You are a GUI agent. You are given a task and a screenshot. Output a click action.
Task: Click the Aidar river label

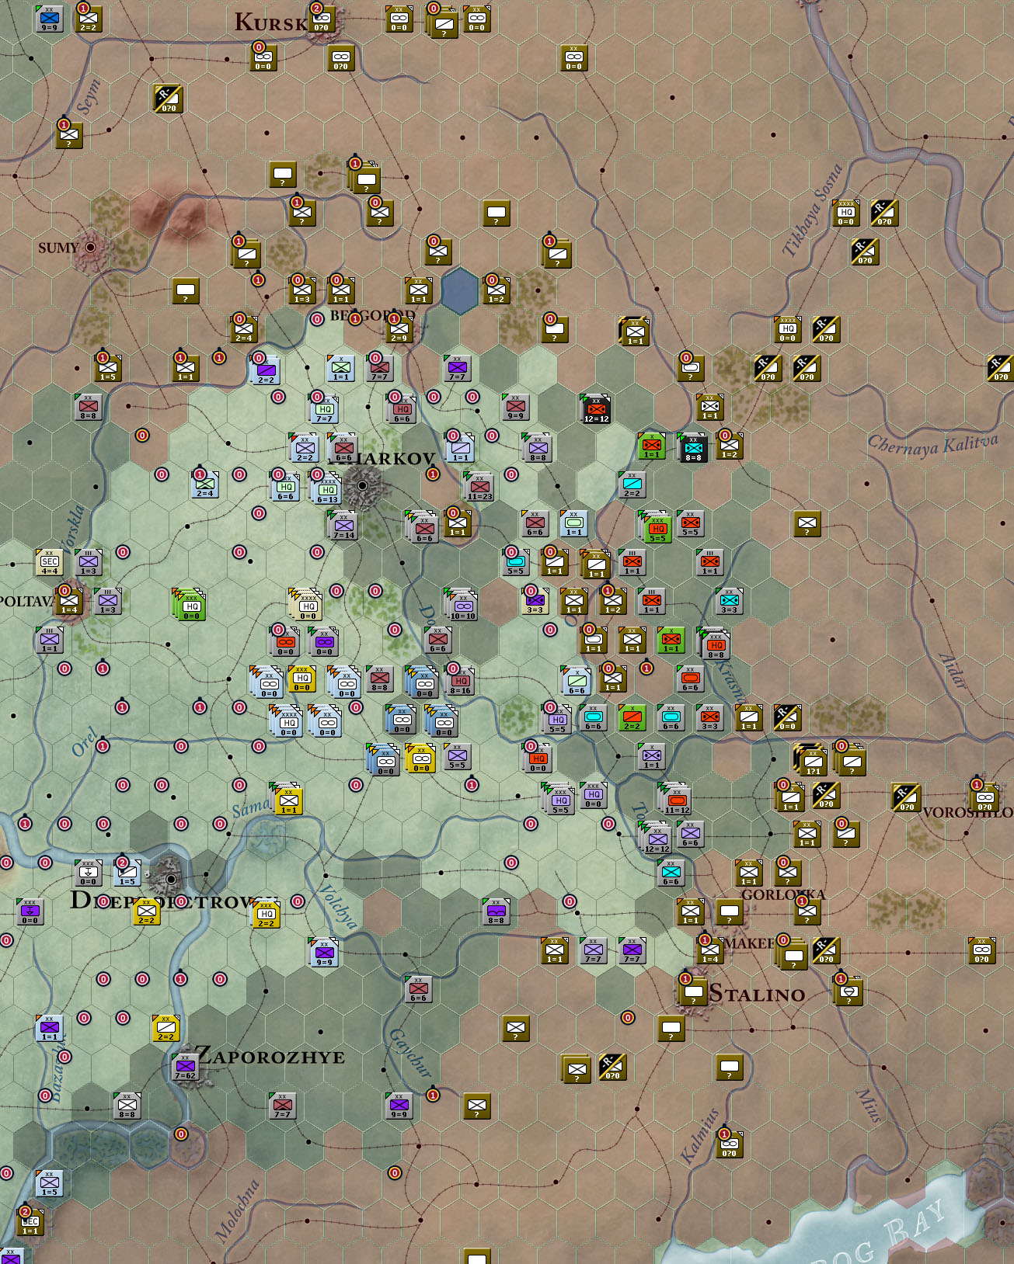tap(954, 671)
